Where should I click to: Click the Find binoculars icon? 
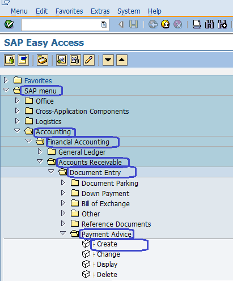(209, 24)
